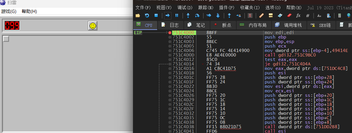Step into the next instruction
Image resolution: width=352 pixels, height=133 pixels.
(x=188, y=16)
